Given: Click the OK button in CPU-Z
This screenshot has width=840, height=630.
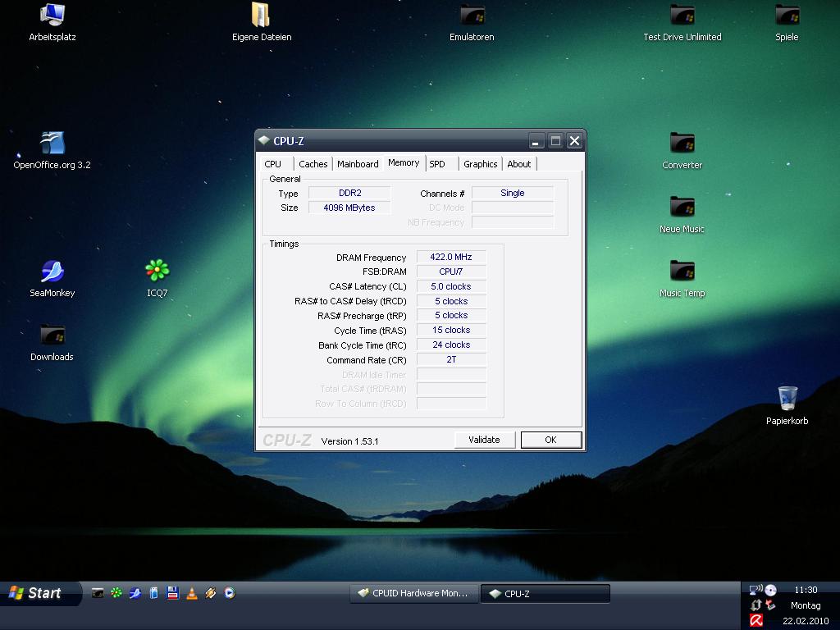Looking at the screenshot, I should (x=550, y=440).
